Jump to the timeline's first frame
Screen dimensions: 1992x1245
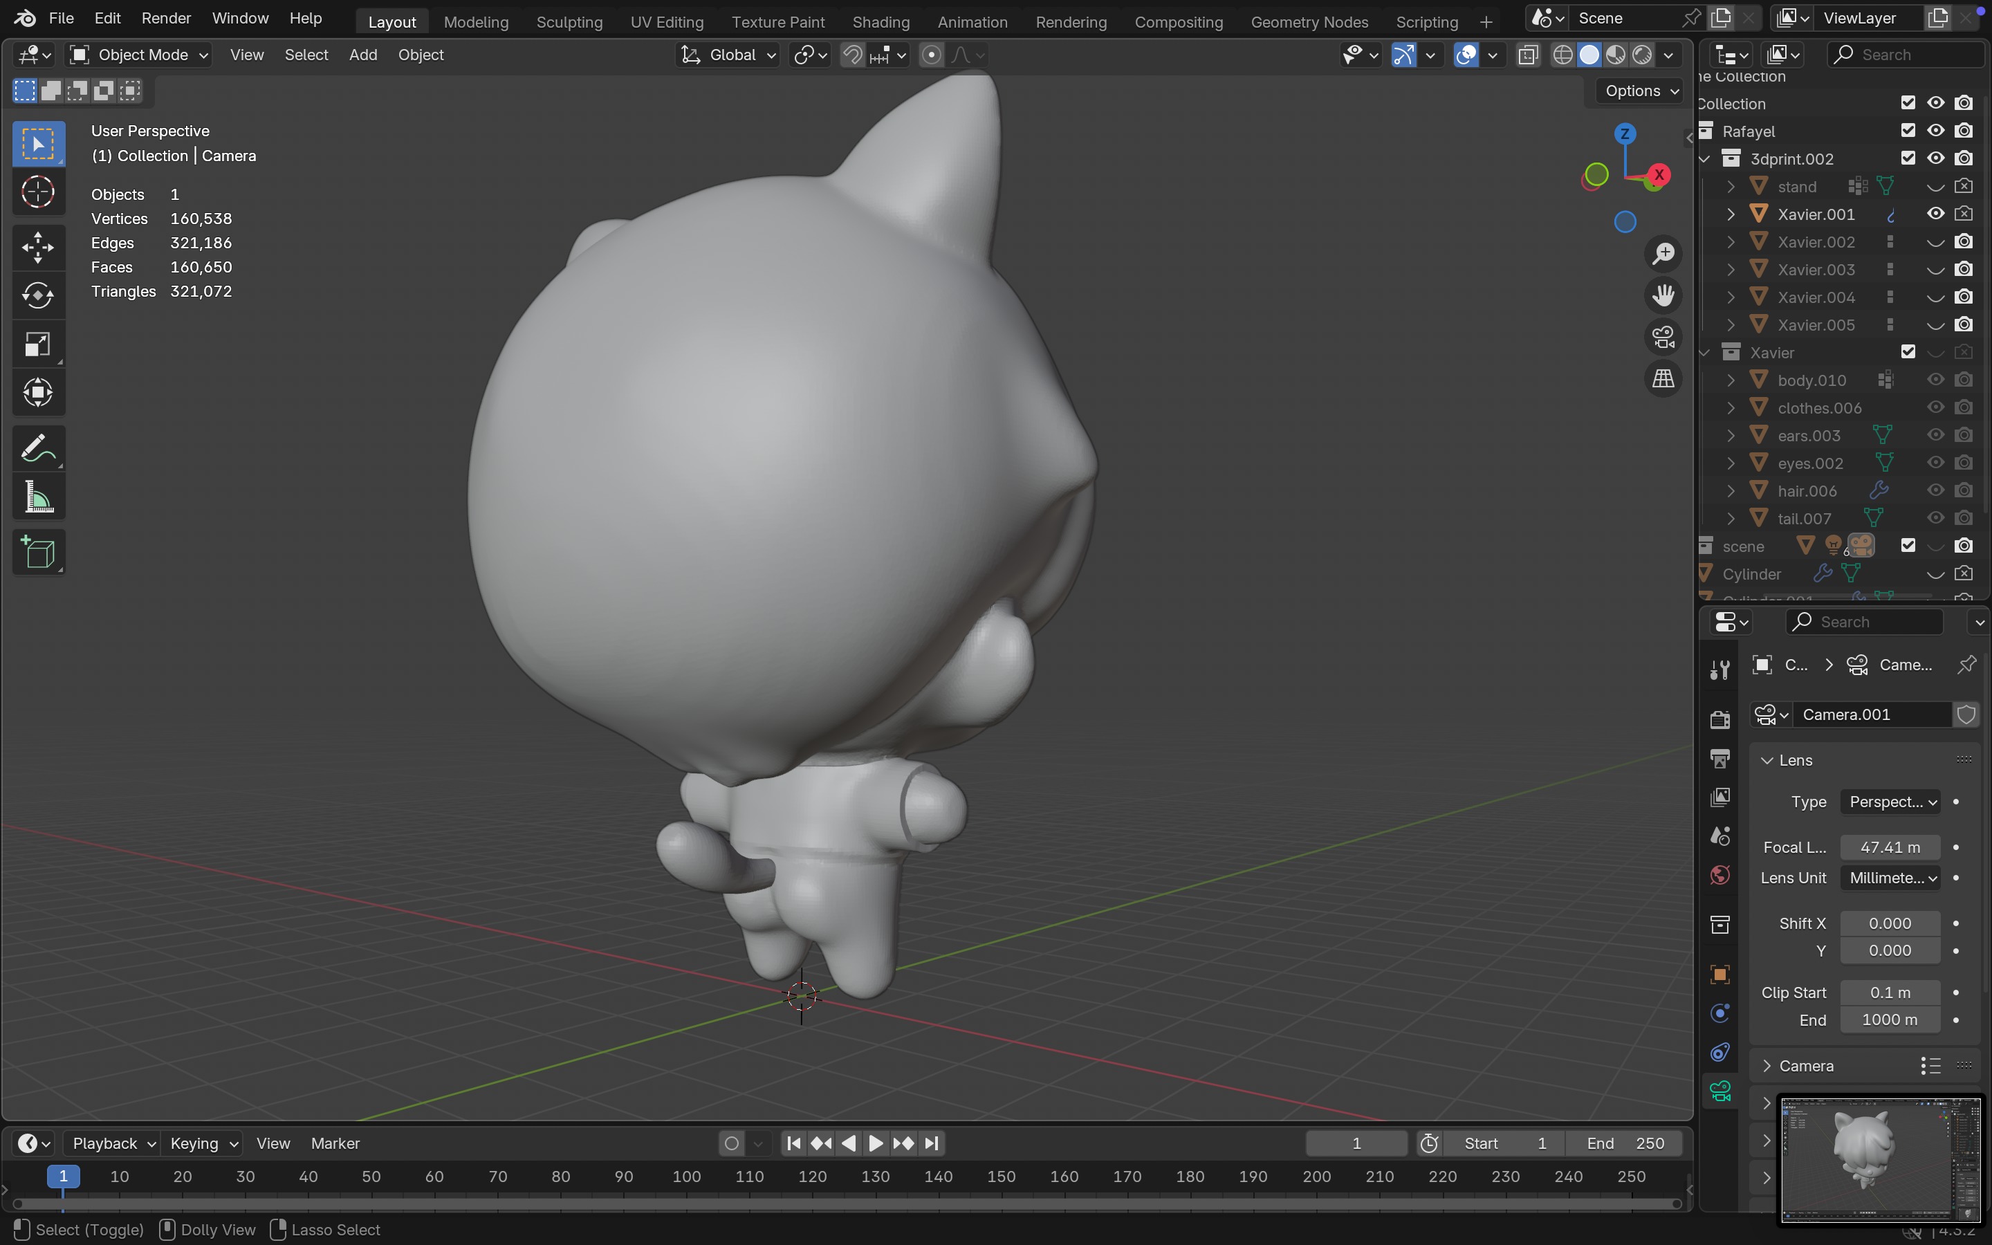click(793, 1144)
